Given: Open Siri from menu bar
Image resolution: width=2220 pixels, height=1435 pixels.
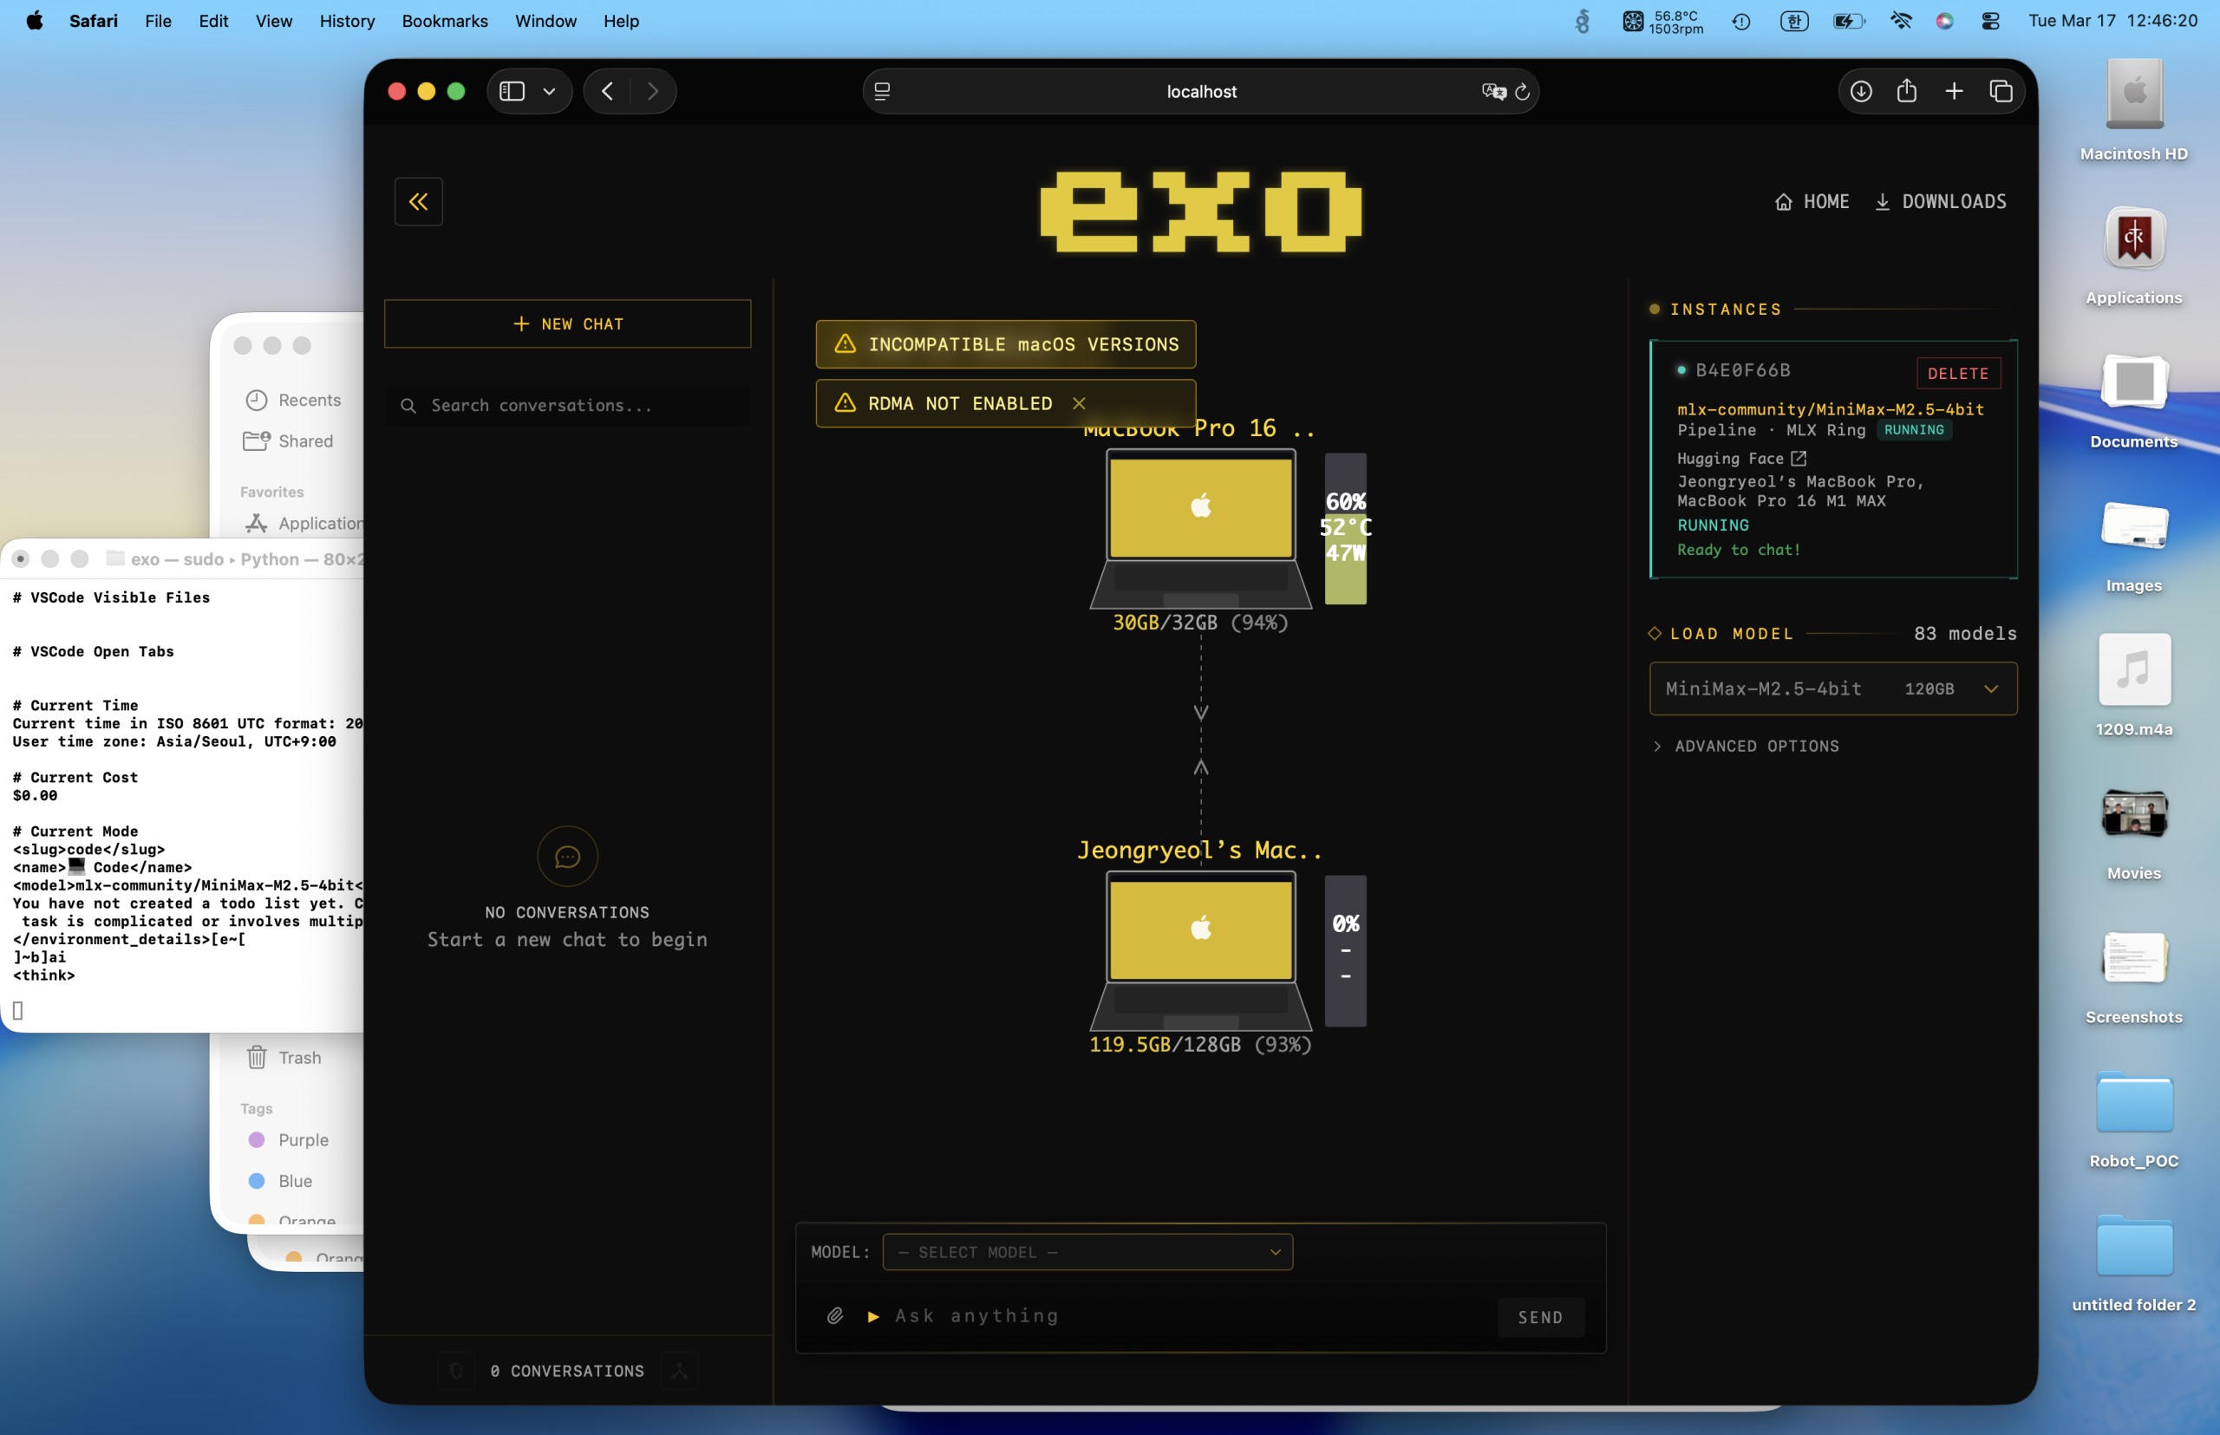Looking at the screenshot, I should pyautogui.click(x=1944, y=21).
